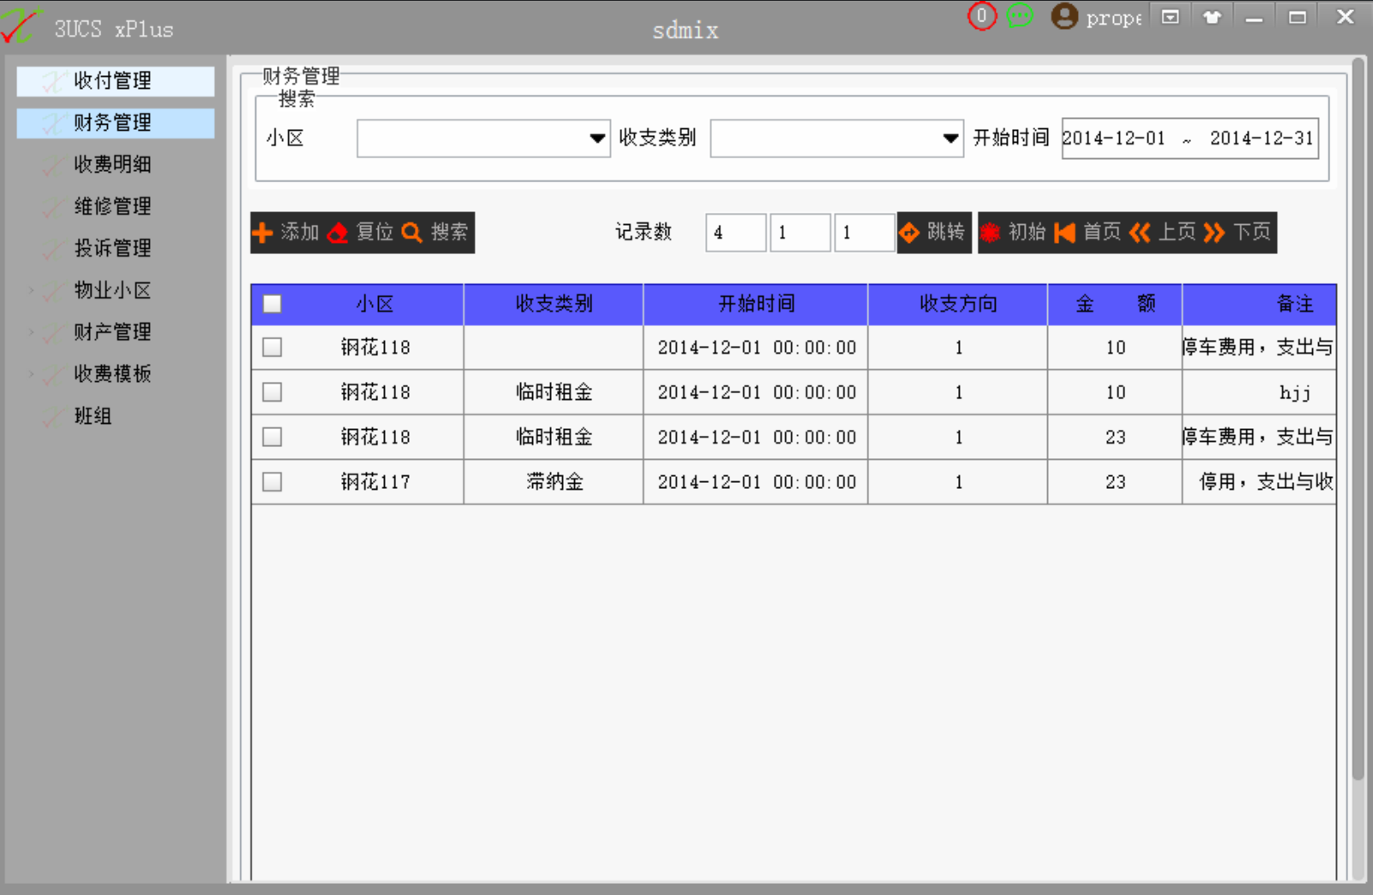Check the first 钢花118 row checkbox
Image resolution: width=1373 pixels, height=895 pixels.
tap(271, 347)
